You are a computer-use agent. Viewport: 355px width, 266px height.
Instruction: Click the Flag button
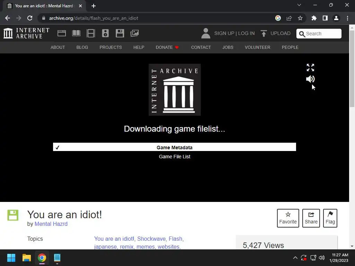point(330,218)
